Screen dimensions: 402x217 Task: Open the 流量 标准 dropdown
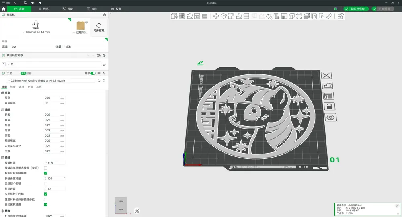pyautogui.click(x=84, y=47)
